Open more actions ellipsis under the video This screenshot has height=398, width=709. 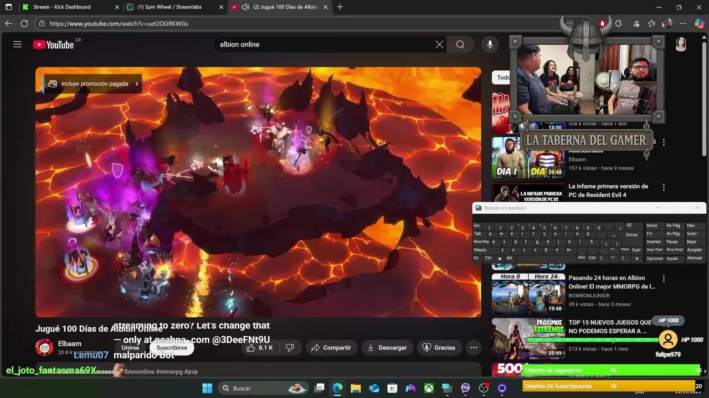pyautogui.click(x=474, y=348)
